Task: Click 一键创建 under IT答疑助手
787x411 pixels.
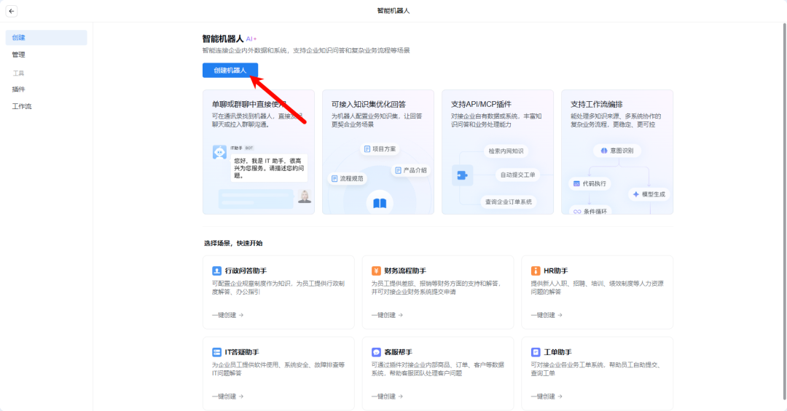Action: click(x=227, y=396)
